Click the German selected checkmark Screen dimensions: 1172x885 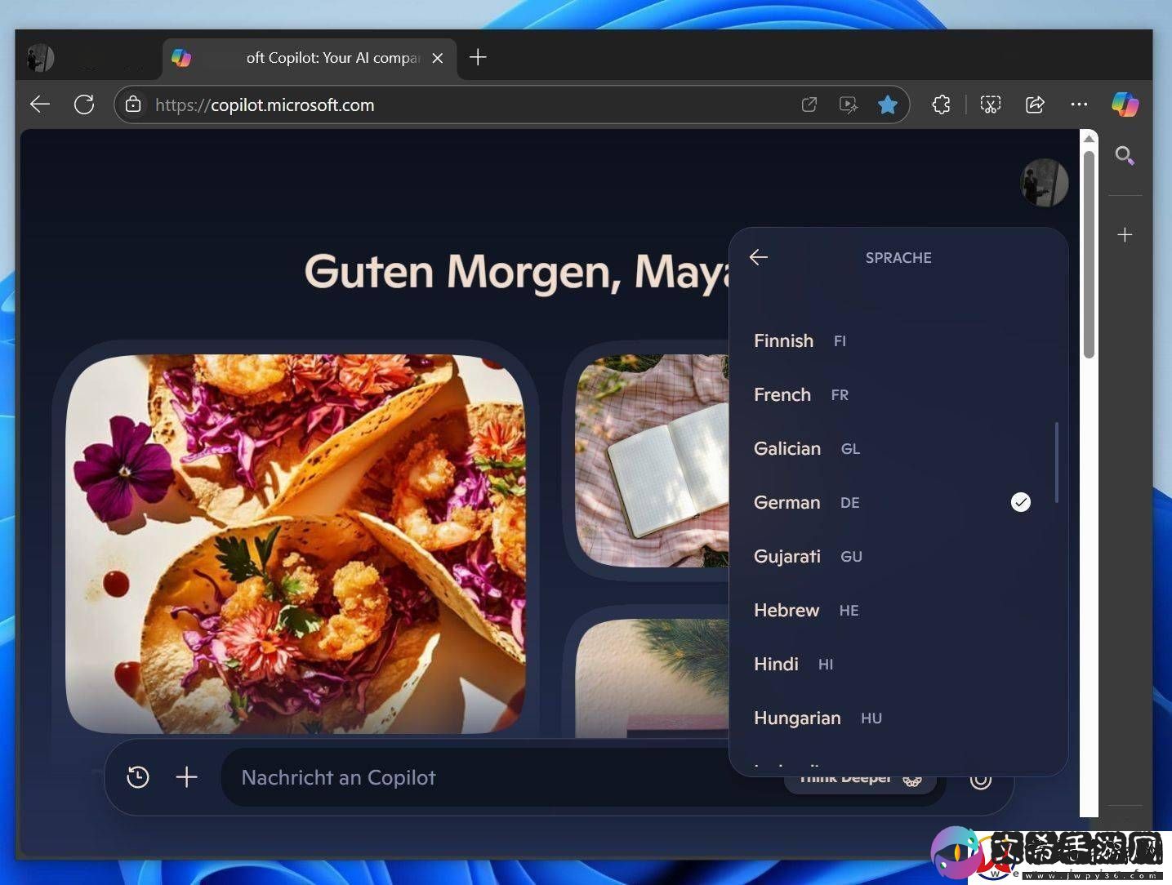pos(1021,502)
